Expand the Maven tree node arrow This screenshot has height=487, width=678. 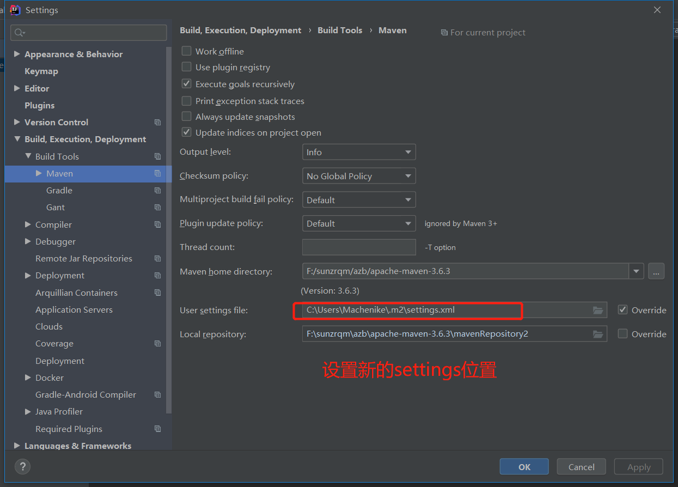click(39, 173)
